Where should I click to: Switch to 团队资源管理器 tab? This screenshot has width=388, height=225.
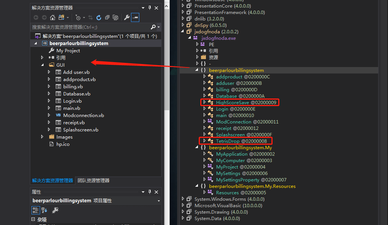[x=93, y=180]
